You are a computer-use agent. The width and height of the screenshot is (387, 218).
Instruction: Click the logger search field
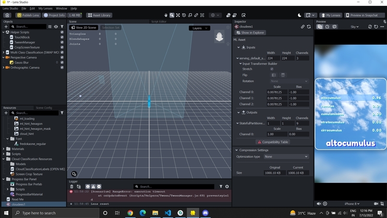pos(174,186)
